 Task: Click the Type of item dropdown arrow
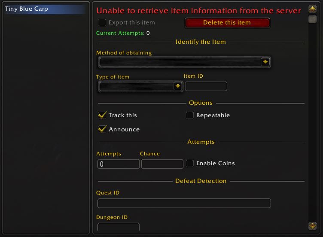(x=177, y=86)
